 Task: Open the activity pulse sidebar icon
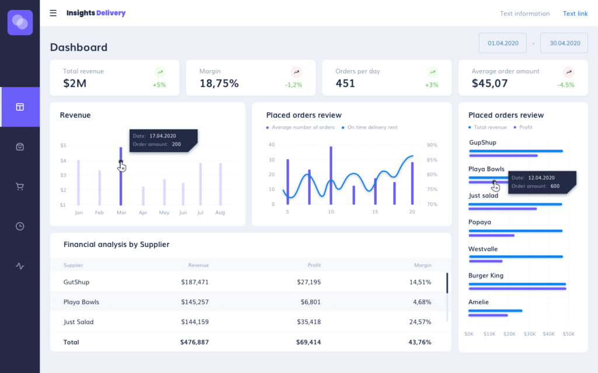click(20, 266)
